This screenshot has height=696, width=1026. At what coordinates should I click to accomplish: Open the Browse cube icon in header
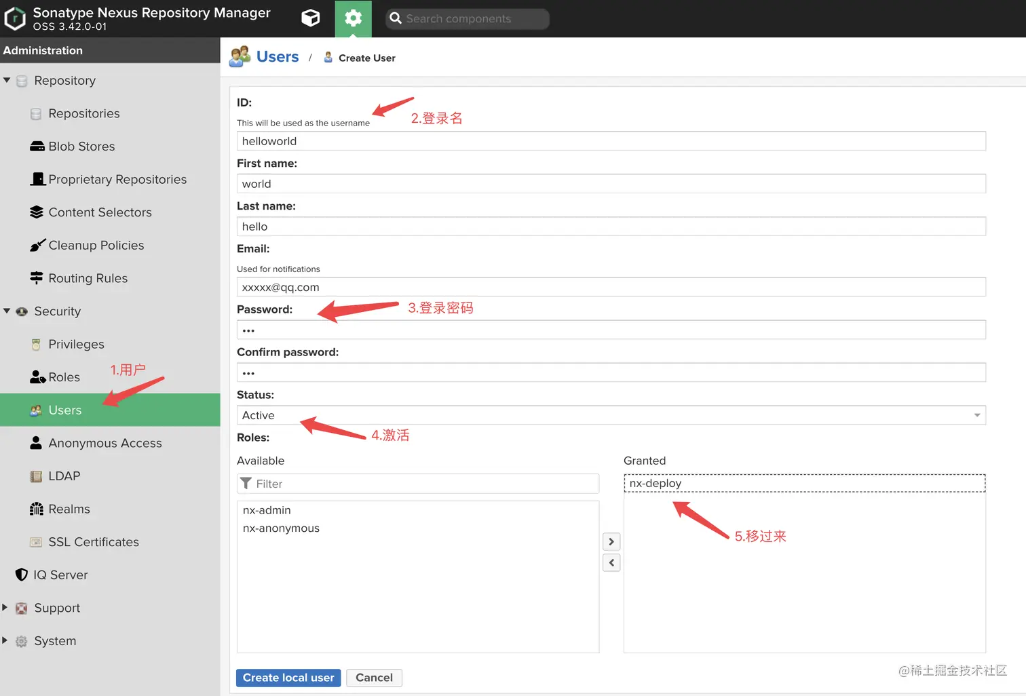(311, 18)
